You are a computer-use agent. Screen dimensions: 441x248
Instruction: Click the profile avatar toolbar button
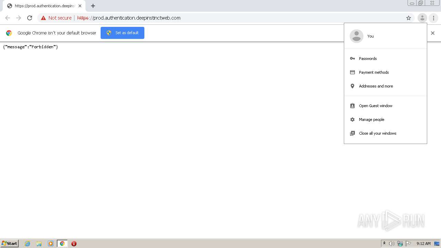pyautogui.click(x=422, y=18)
